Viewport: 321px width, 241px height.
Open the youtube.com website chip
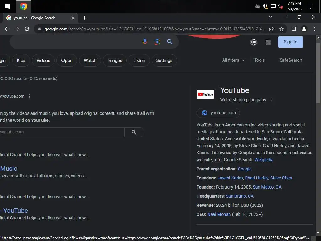[218, 113]
